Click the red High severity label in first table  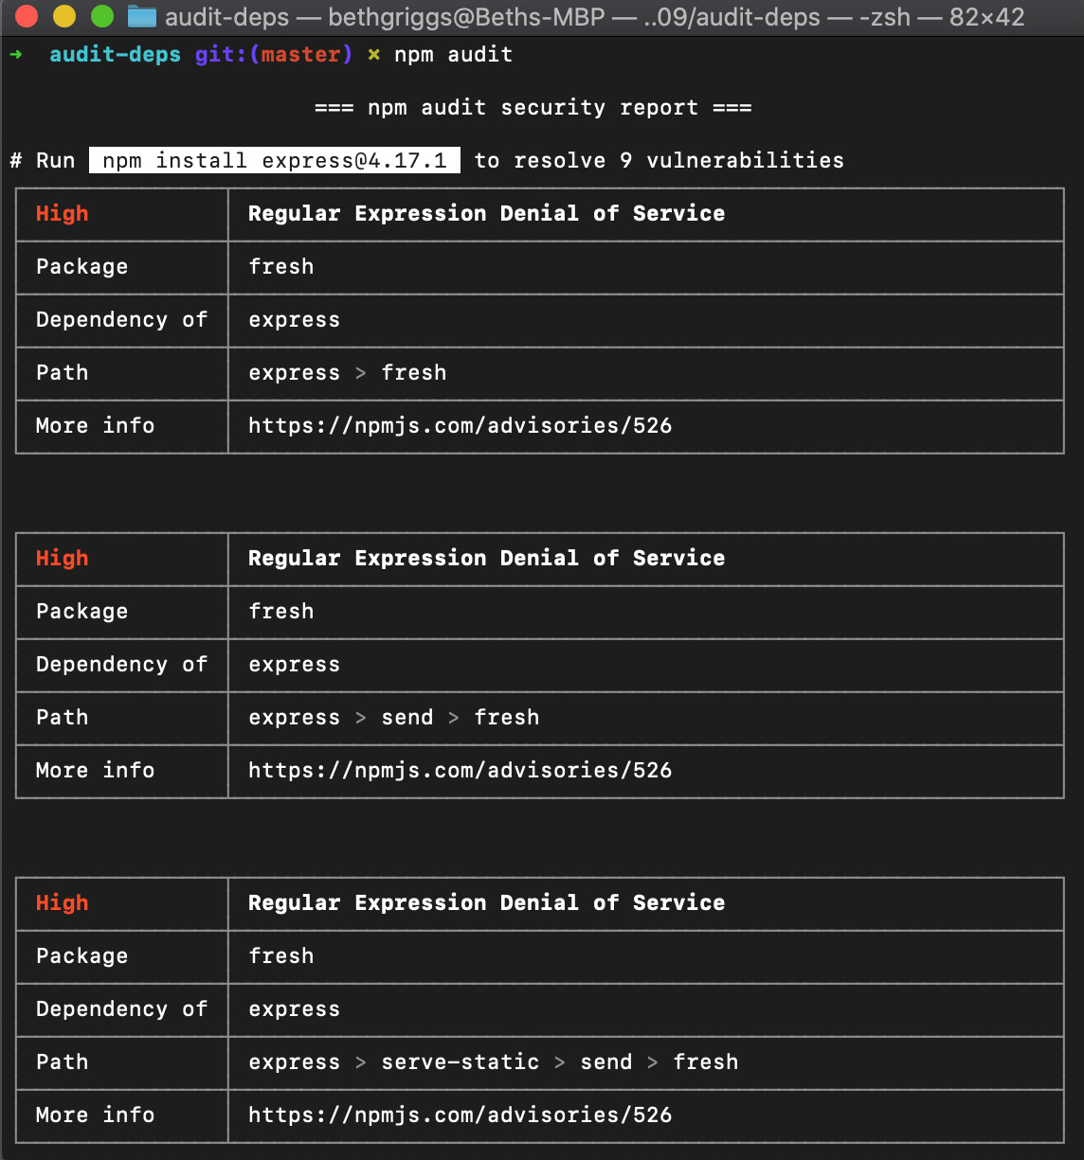(61, 214)
